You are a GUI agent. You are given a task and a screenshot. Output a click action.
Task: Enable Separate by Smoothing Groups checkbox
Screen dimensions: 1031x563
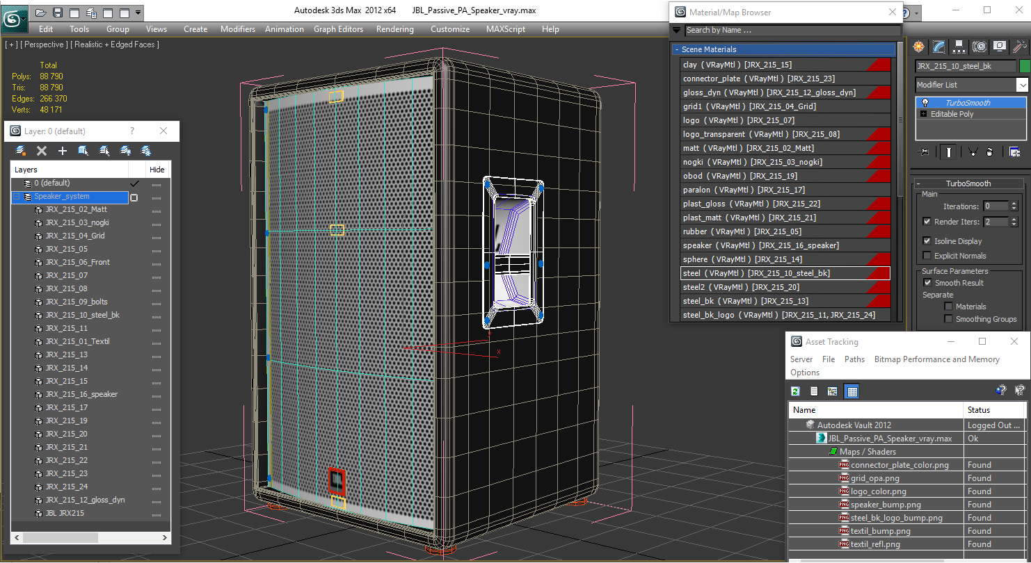pos(948,319)
